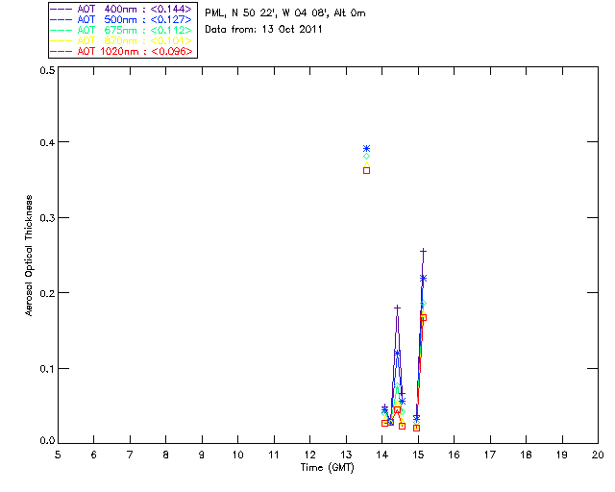Viewport: 615px width, 492px height.
Task: Click the x-axis tick label 19
Action: coord(562,455)
